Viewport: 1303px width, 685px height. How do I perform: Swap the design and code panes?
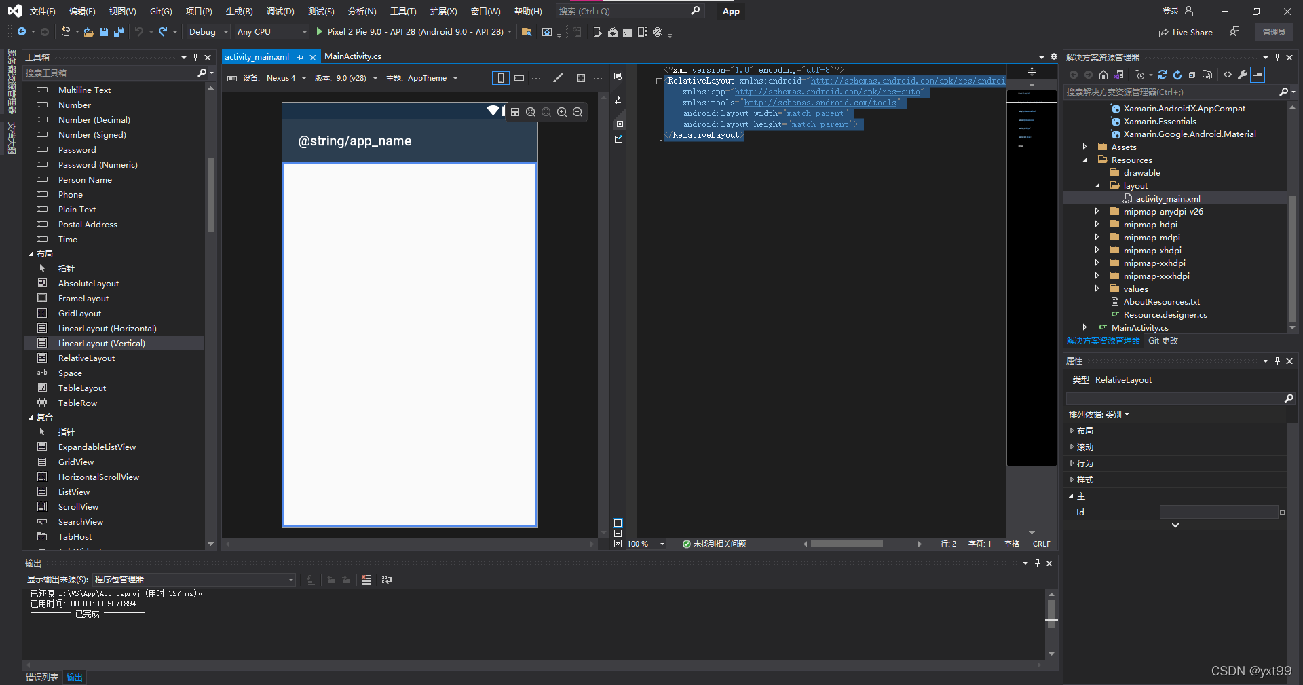pos(618,100)
